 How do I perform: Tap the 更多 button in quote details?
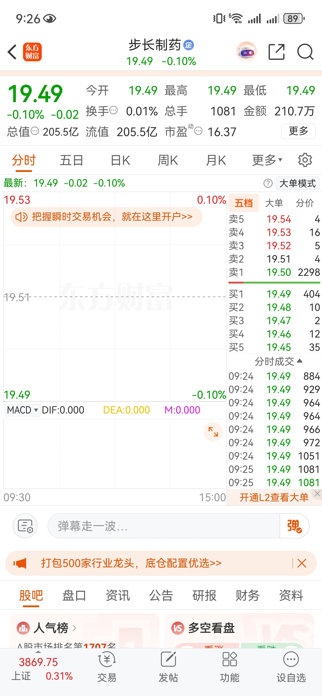point(298,131)
